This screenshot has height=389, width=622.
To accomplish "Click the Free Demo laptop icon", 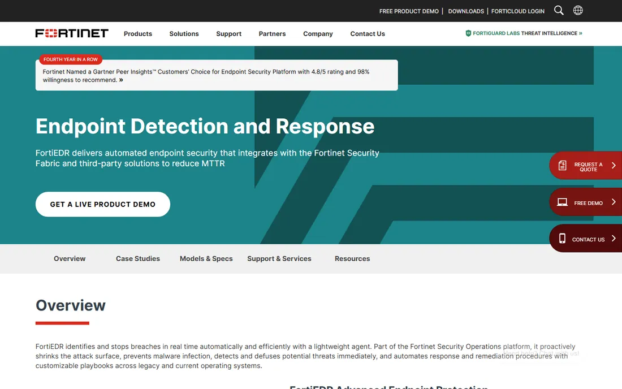I will click(x=562, y=202).
